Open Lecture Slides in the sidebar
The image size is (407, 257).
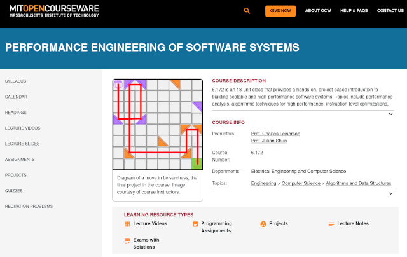tap(22, 144)
